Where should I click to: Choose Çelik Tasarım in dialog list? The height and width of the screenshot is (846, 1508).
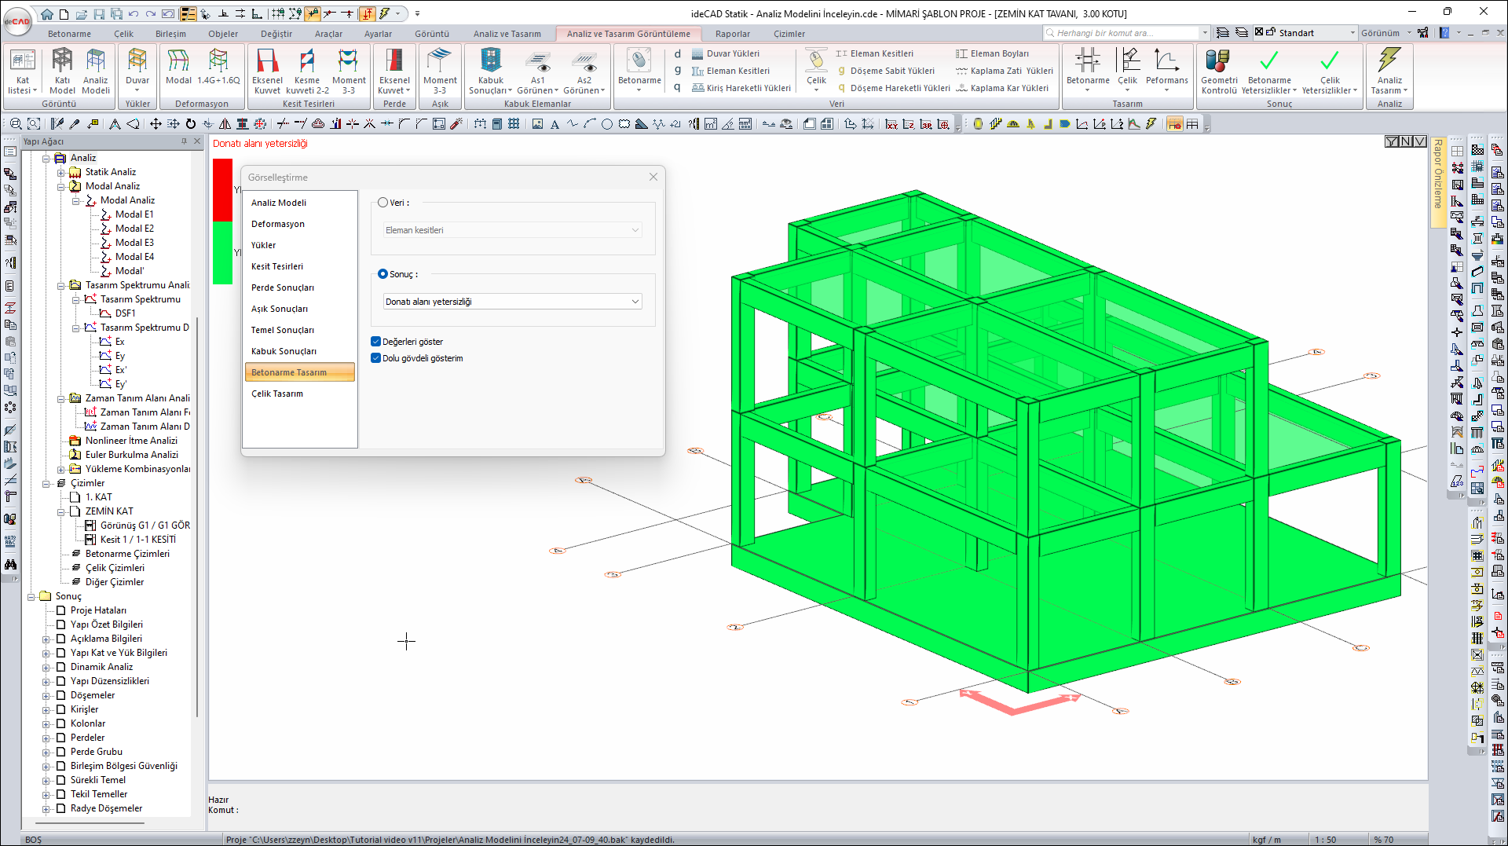(277, 394)
